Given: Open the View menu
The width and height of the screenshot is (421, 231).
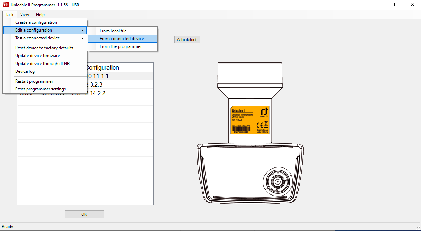Looking at the screenshot, I should 24,15.
